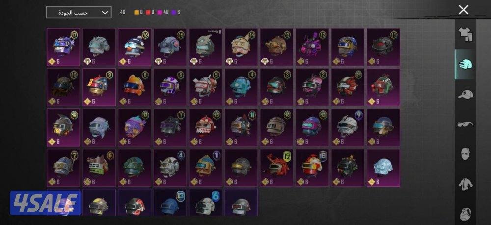491x225 pixels.
Task: Click the 4SALE watermark logo
Action: point(46,203)
